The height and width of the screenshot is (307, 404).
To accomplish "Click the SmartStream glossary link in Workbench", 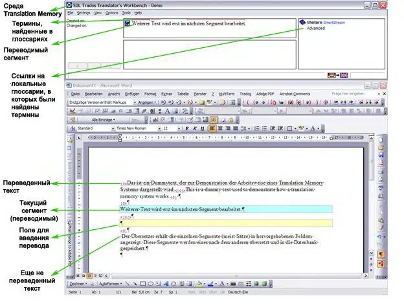I will point(334,23).
